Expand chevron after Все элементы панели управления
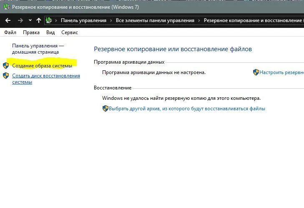The height and width of the screenshot is (208, 304). pos(199,20)
